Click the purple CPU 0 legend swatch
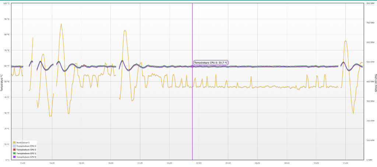 (14, 157)
